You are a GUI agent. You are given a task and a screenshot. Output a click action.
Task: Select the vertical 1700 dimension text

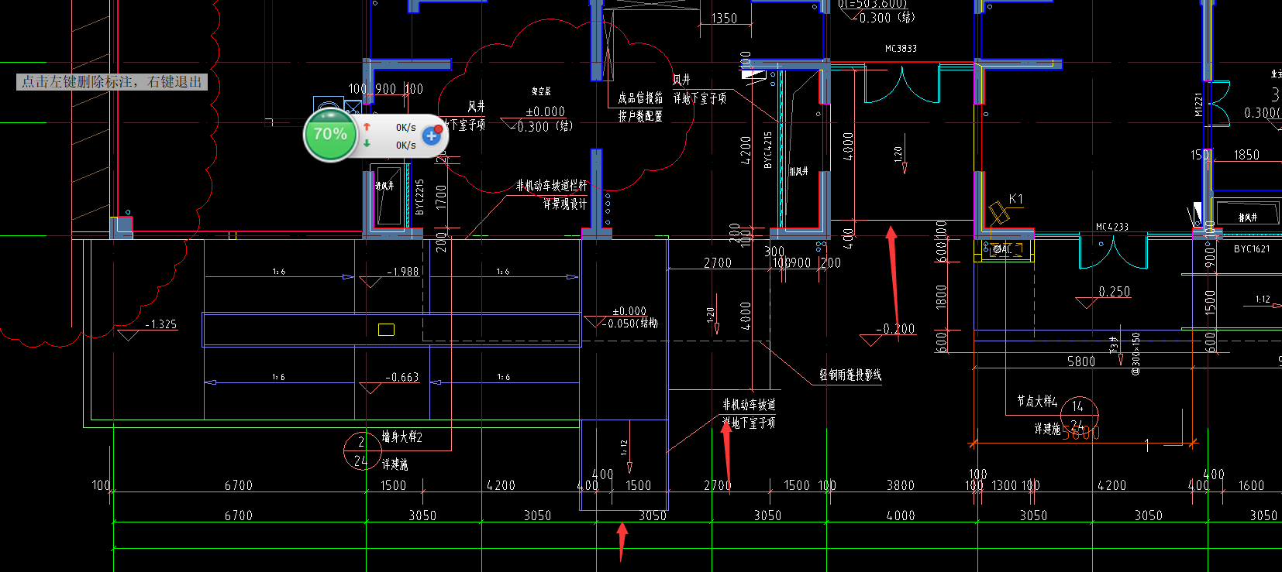[441, 197]
